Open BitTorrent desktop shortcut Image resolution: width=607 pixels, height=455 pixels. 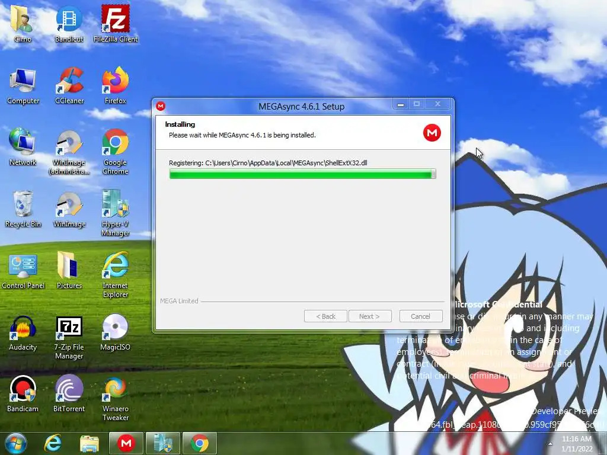point(69,394)
